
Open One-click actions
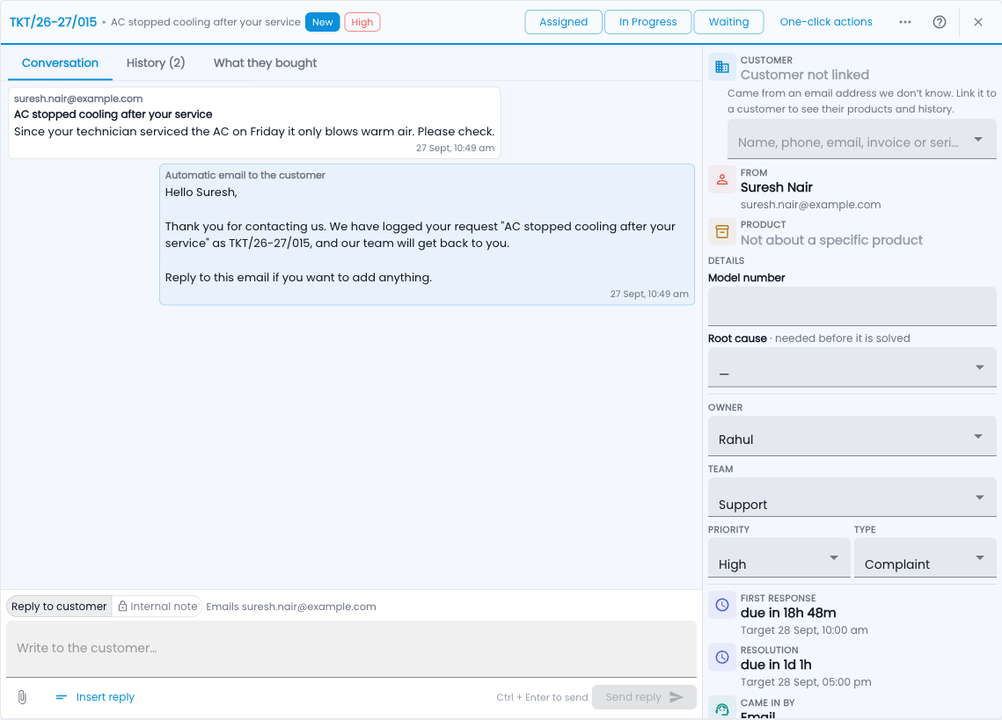point(826,22)
